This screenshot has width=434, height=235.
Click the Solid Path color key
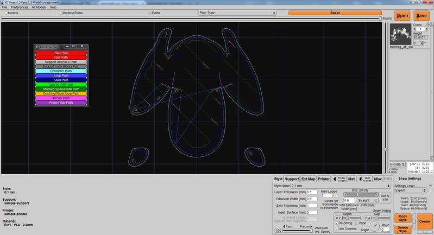pos(61,80)
